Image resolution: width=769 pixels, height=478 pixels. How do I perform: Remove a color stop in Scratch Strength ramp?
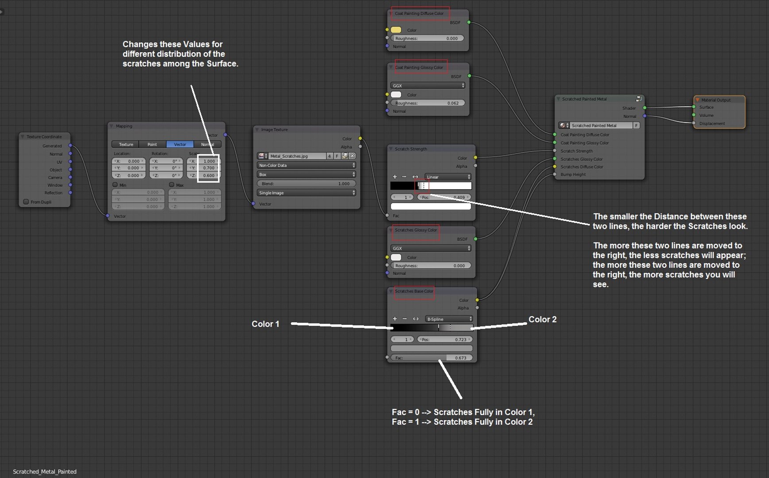tap(404, 177)
